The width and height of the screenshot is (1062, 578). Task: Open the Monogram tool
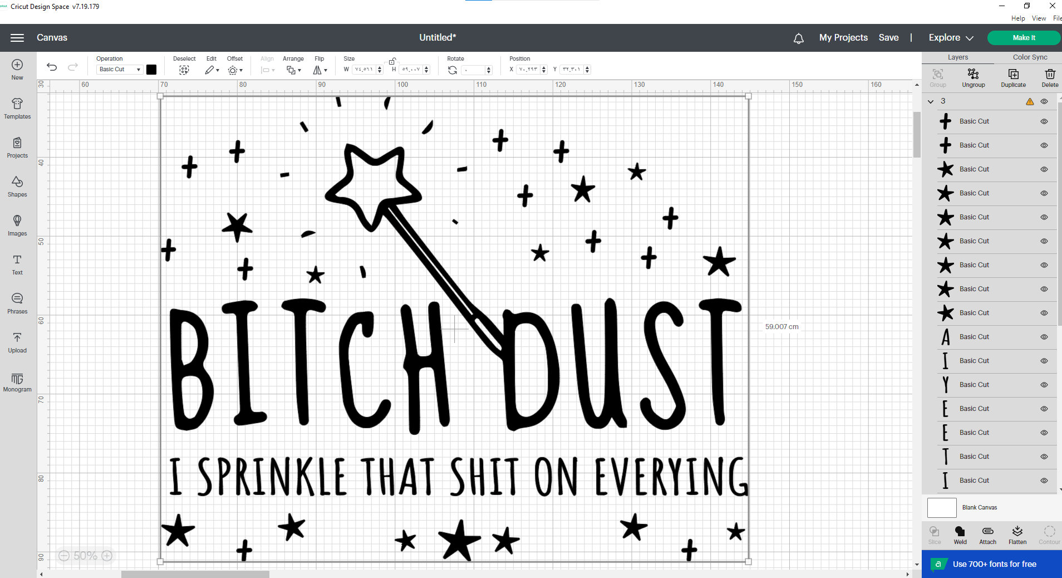(x=17, y=381)
